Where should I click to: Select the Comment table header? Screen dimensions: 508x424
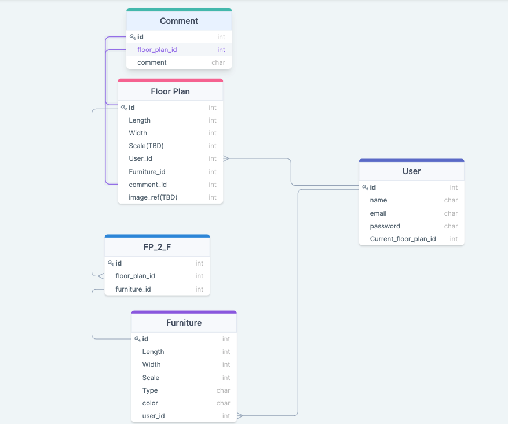[x=178, y=20]
